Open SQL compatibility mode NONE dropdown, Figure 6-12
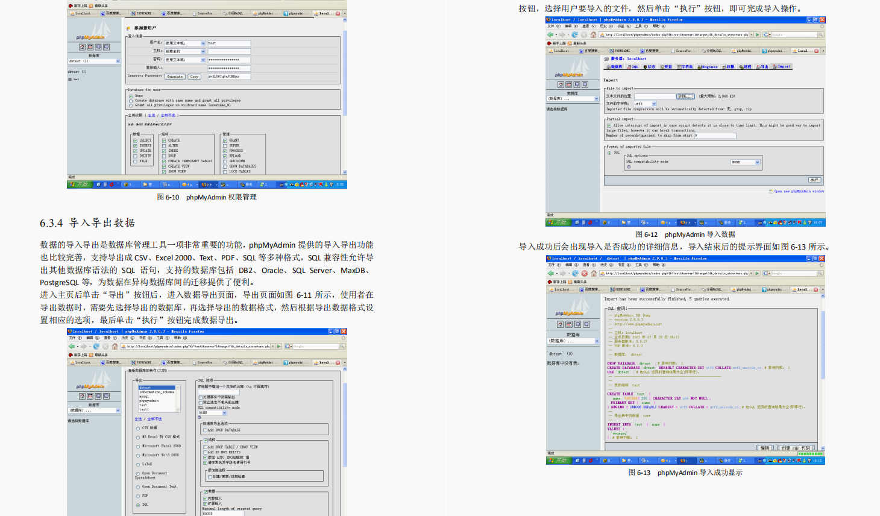This screenshot has width=880, height=516. 746,162
